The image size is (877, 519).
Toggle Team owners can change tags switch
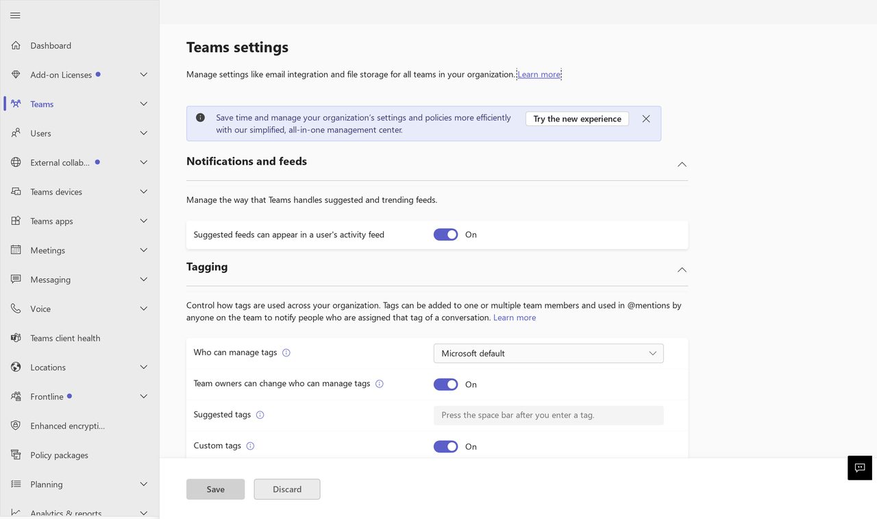[x=445, y=385]
